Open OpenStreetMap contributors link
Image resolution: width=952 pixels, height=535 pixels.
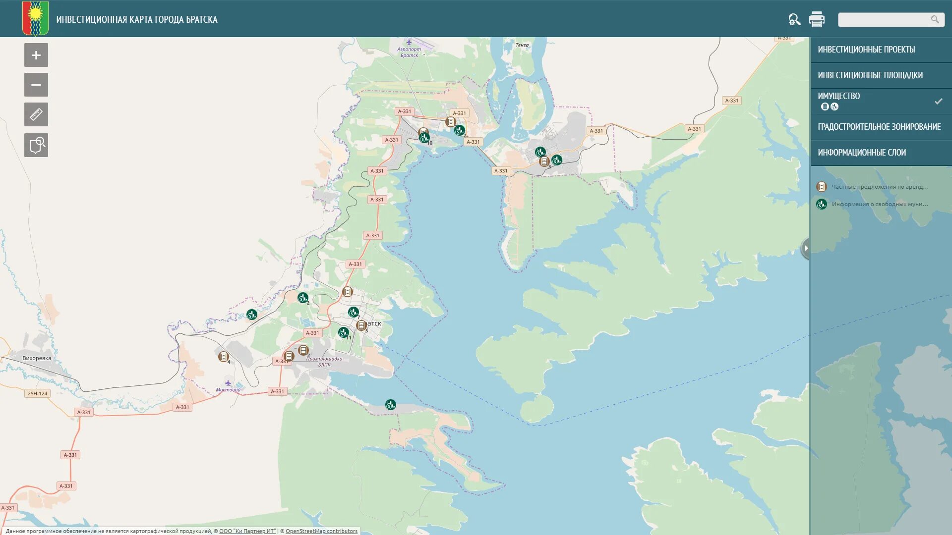tap(321, 531)
